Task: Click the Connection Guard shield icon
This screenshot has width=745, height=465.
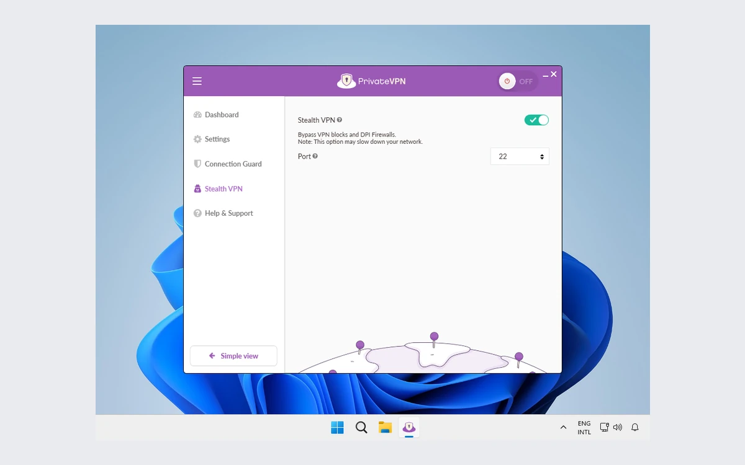Action: click(x=197, y=164)
